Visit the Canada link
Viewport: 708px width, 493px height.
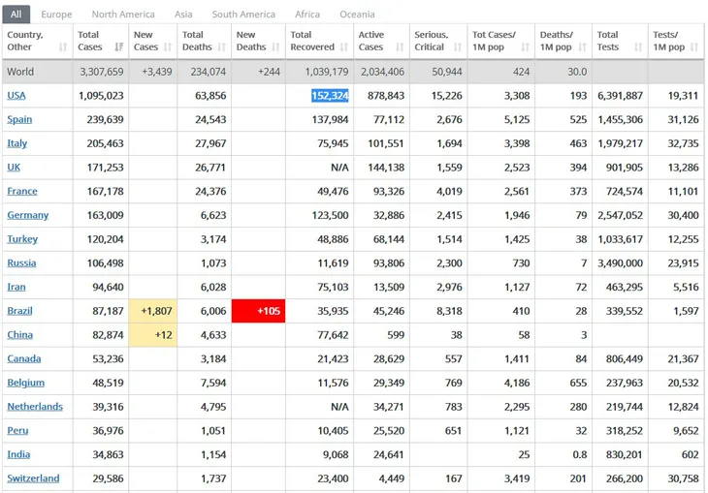click(24, 358)
